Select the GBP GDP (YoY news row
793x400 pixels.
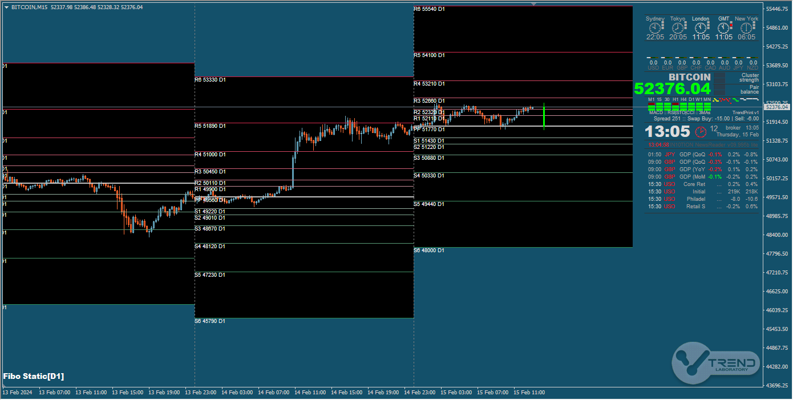tap(703, 169)
